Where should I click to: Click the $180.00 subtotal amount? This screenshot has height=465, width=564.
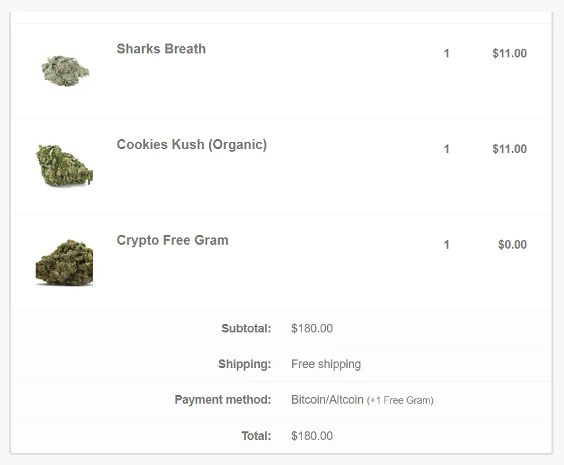[312, 328]
